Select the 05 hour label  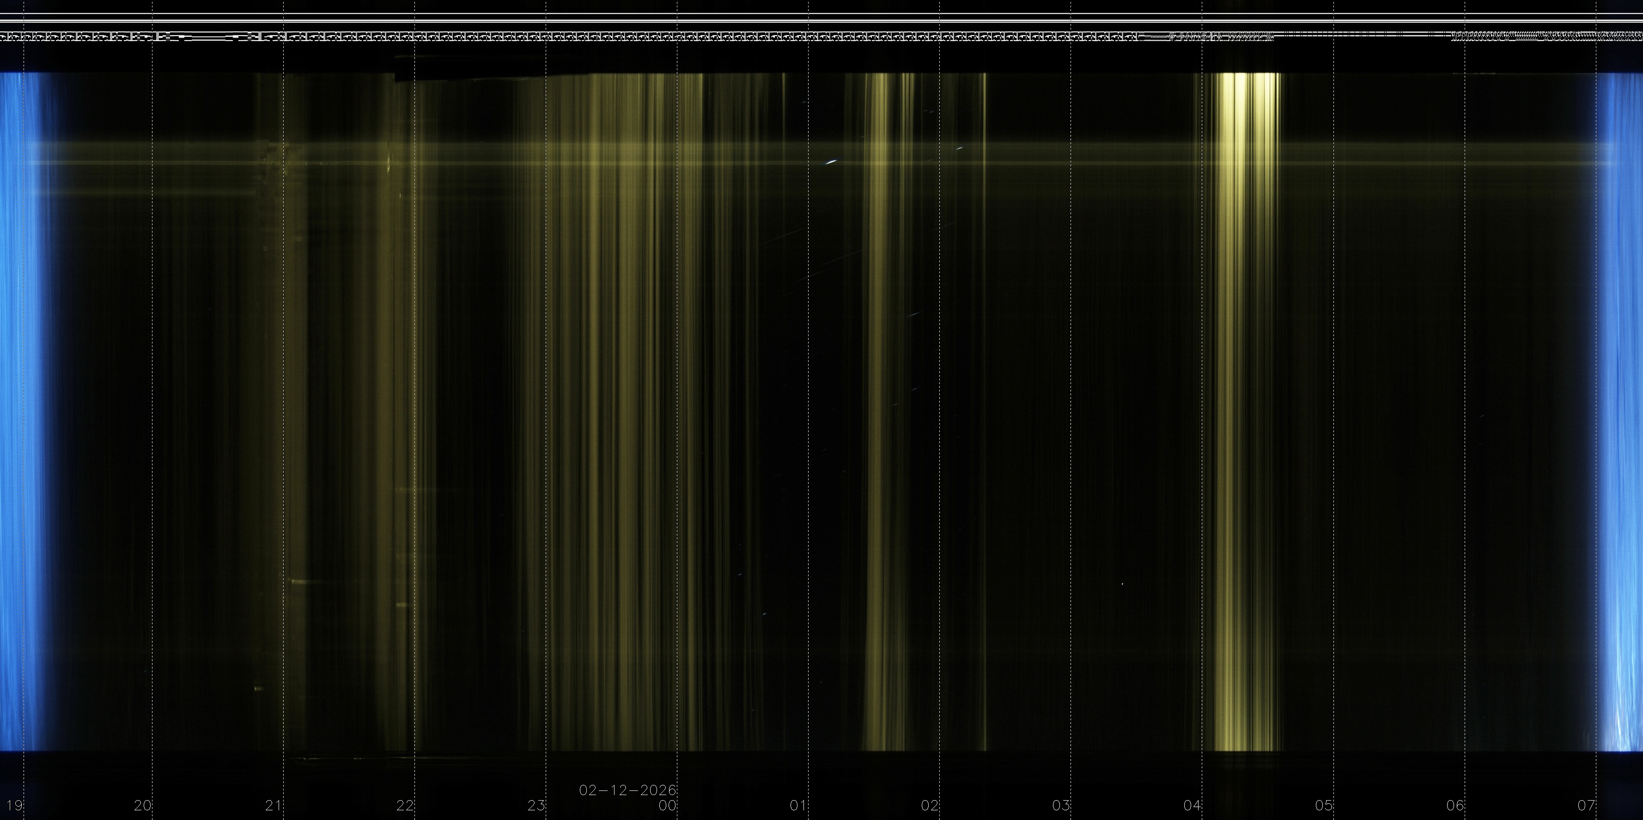point(1323,805)
